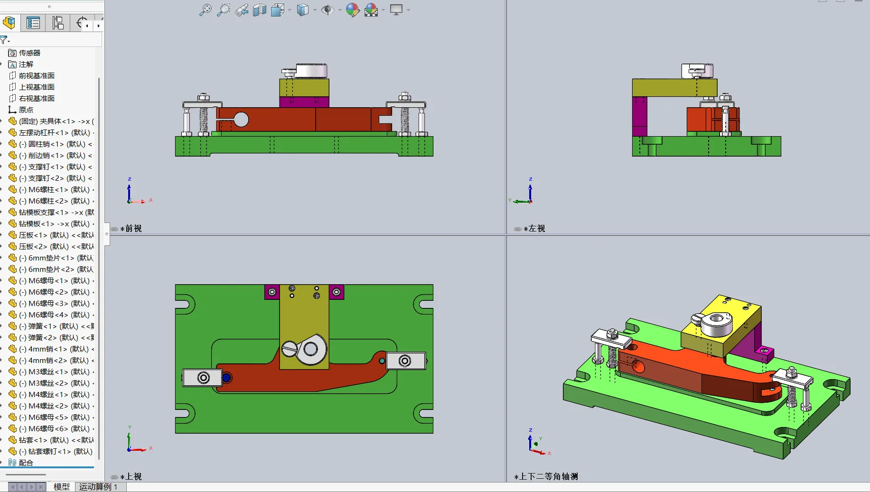Open the 模型 tab at the bottom
This screenshot has width=870, height=492.
(61, 487)
